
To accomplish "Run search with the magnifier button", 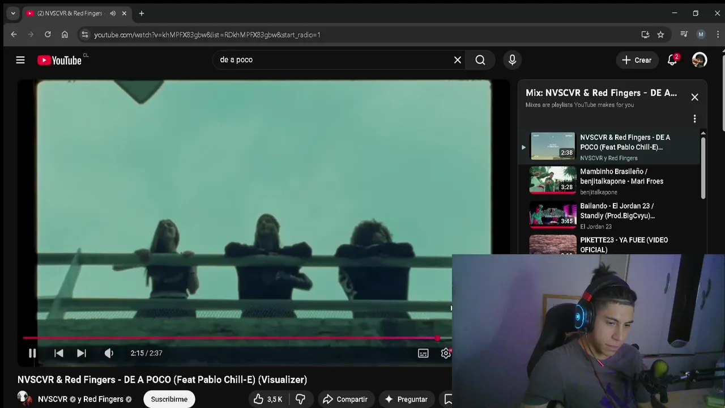I will 480,60.
